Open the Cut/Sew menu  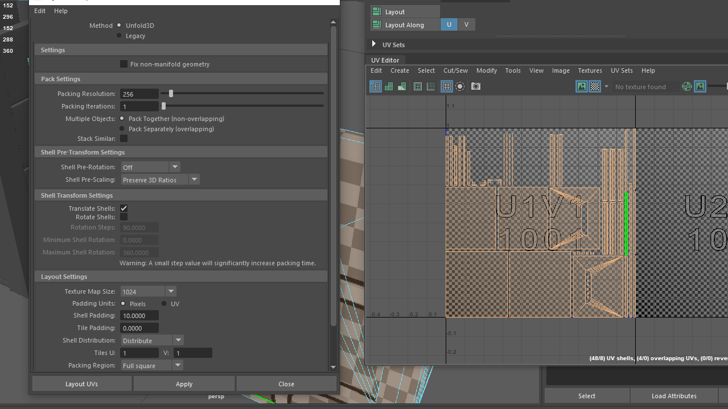pyautogui.click(x=455, y=70)
